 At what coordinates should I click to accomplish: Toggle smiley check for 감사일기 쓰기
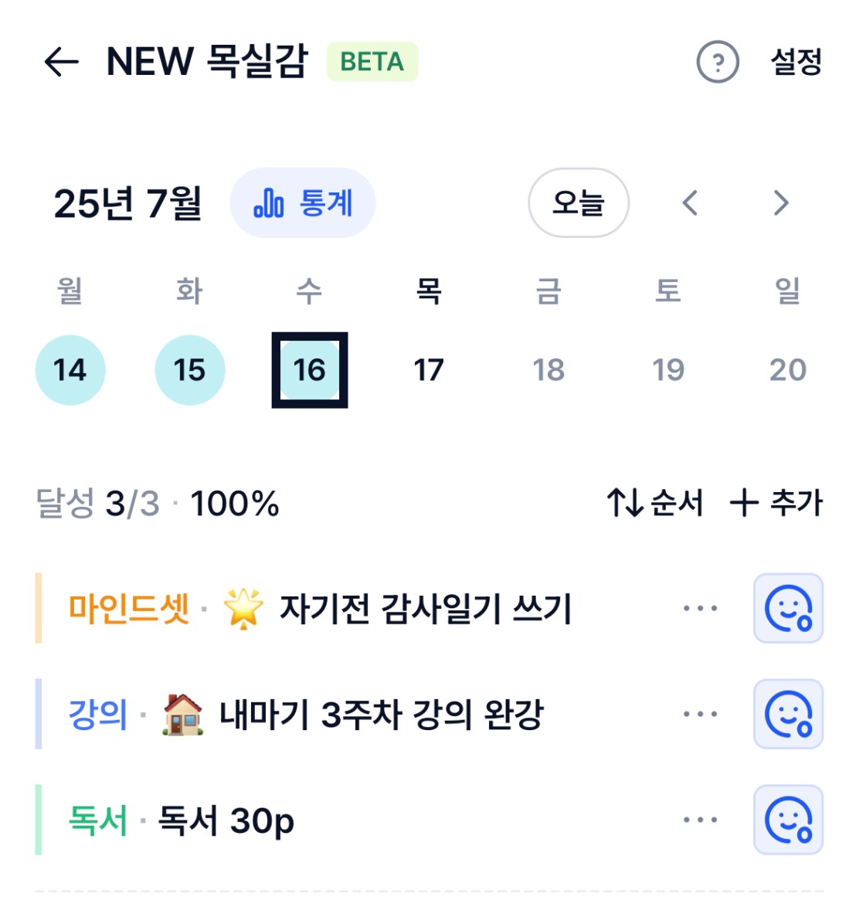coord(788,607)
